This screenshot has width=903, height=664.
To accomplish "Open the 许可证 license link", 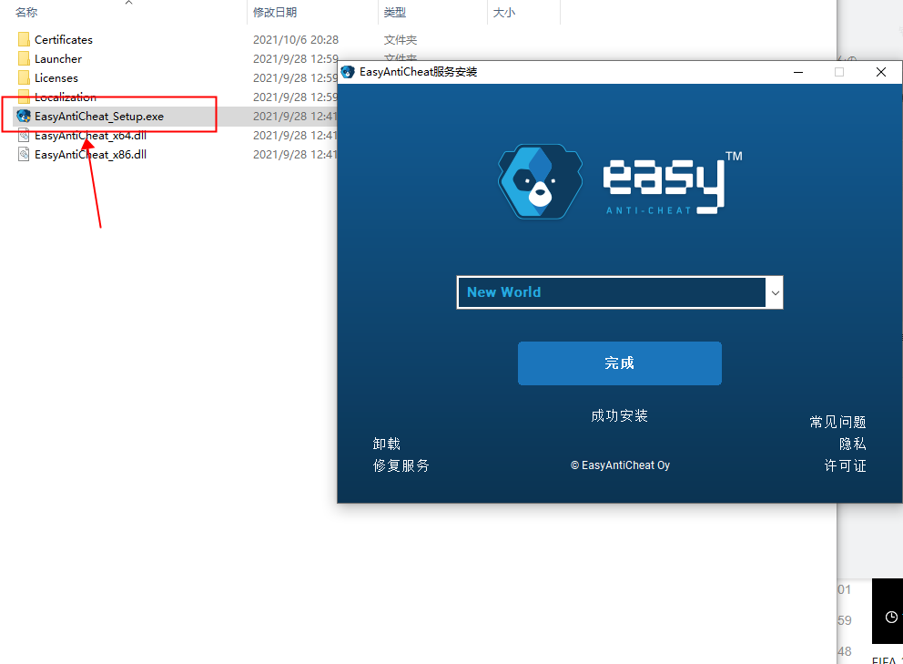I will tap(846, 465).
